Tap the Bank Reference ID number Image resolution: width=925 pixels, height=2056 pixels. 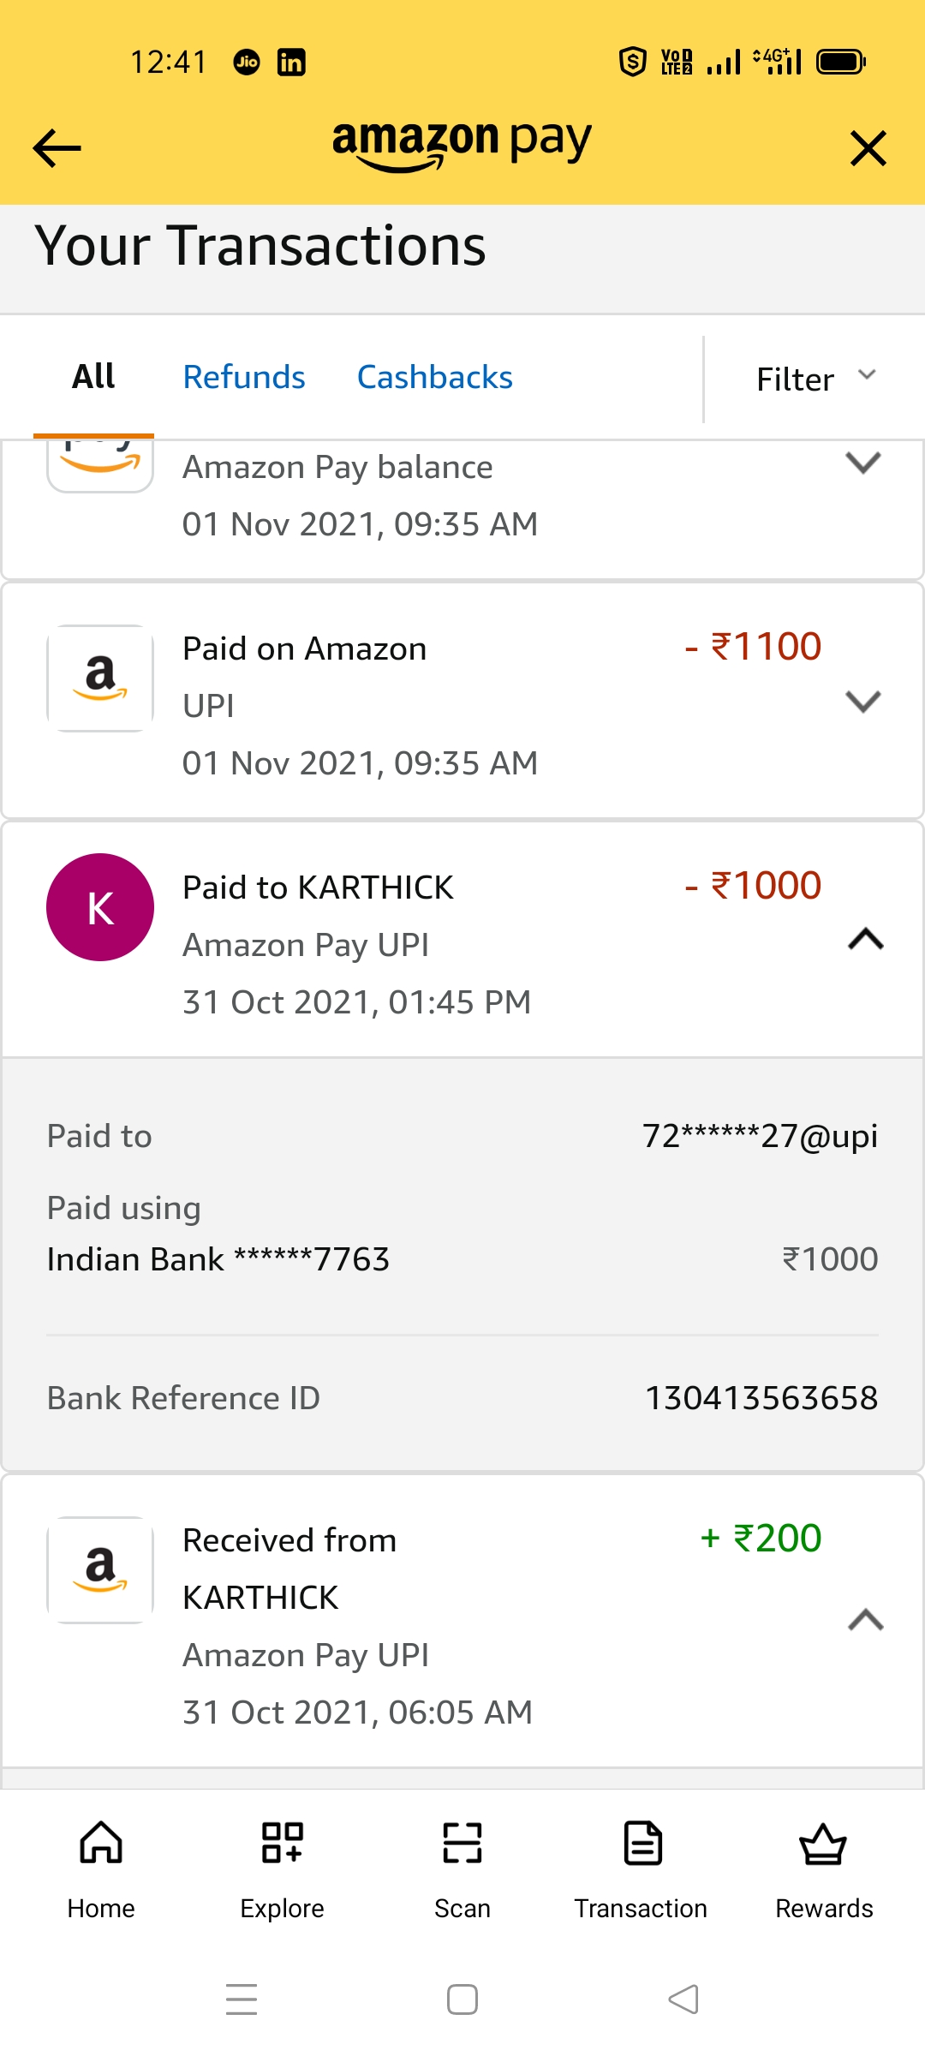click(x=761, y=1398)
